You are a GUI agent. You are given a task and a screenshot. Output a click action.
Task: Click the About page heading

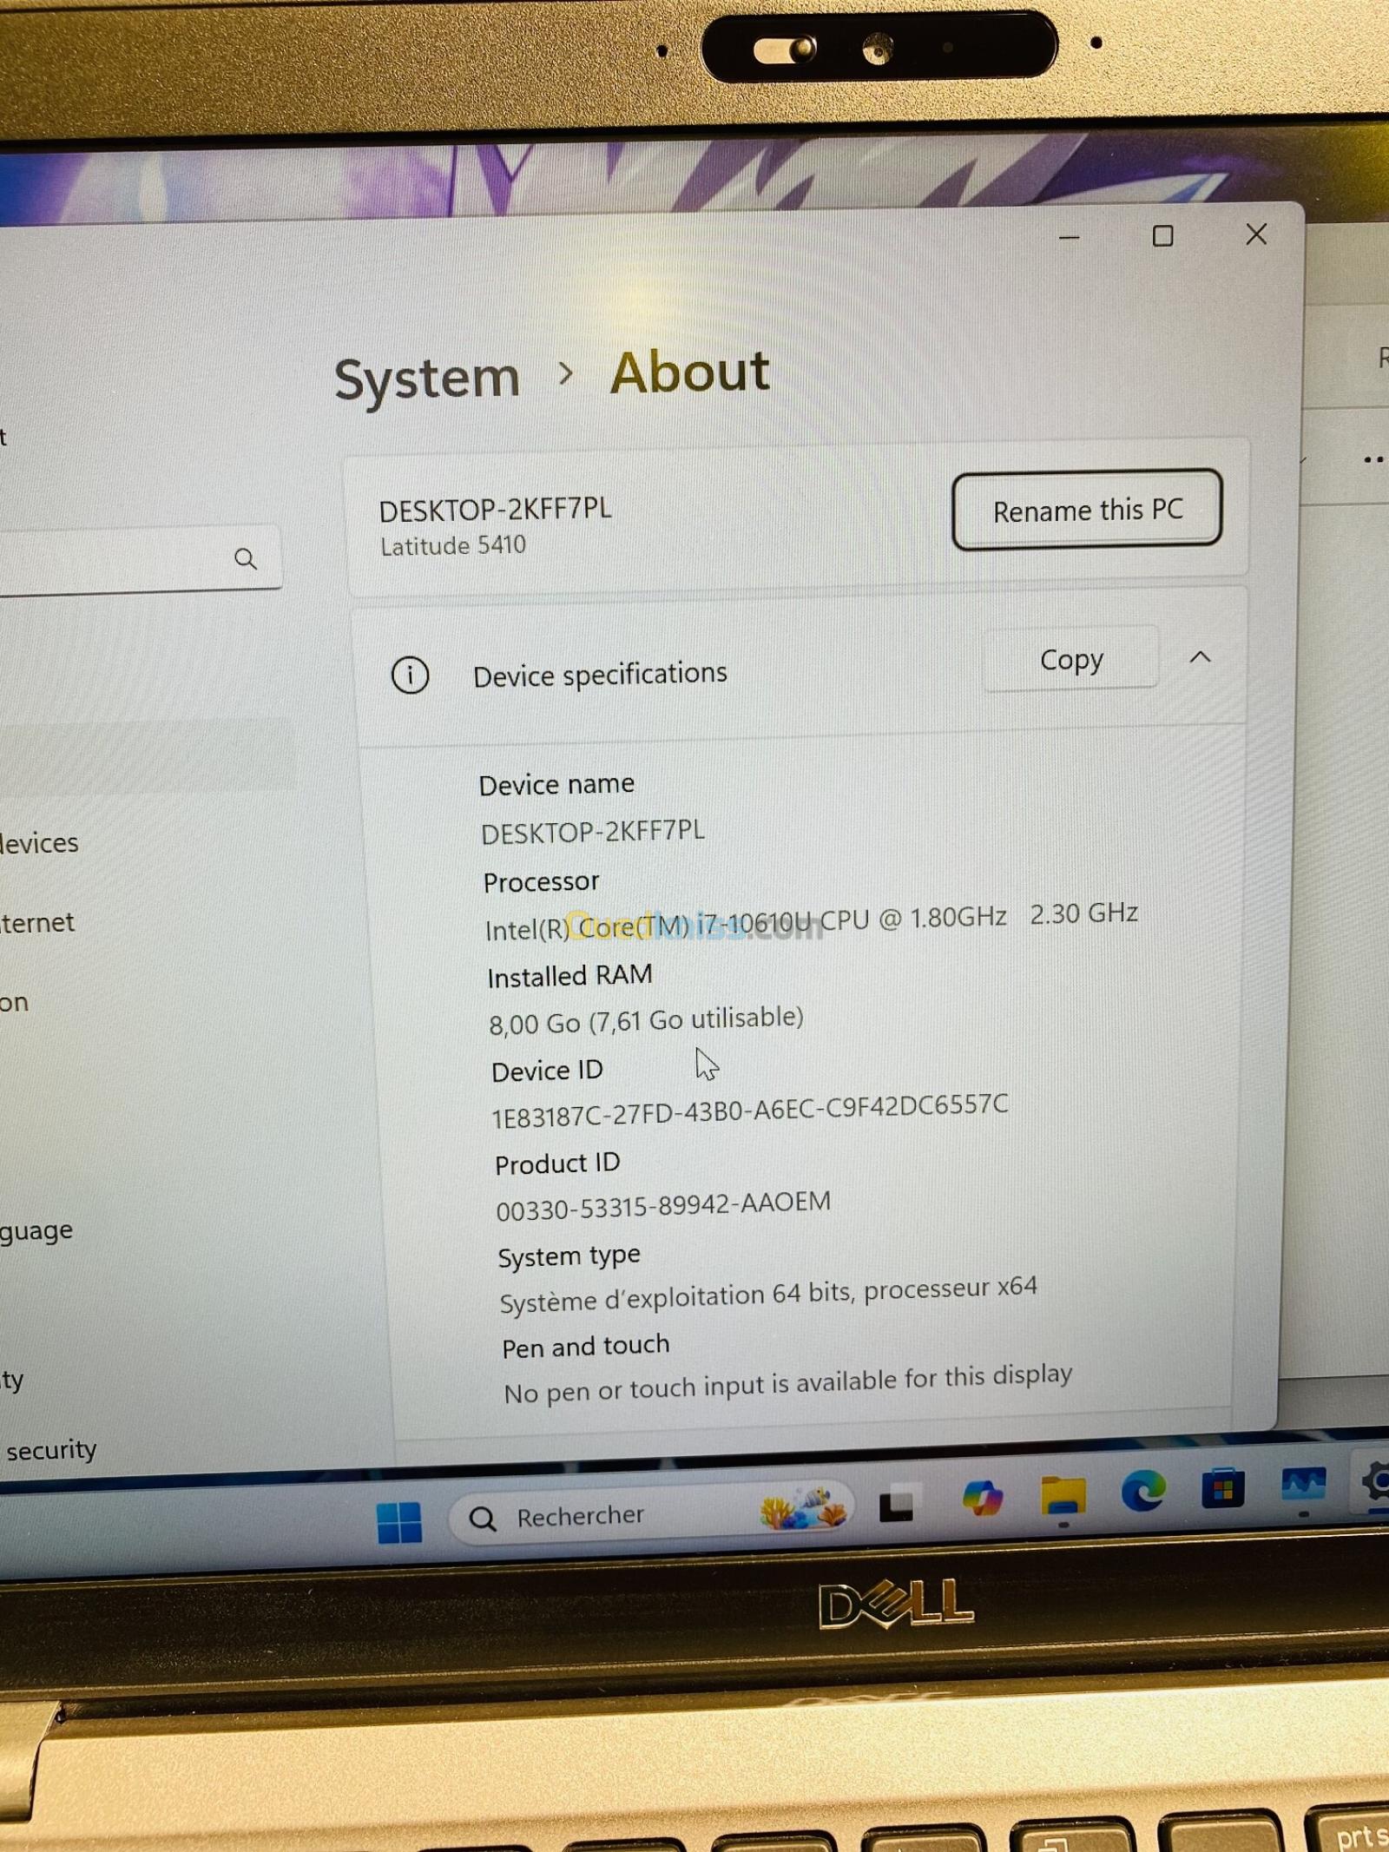689,372
